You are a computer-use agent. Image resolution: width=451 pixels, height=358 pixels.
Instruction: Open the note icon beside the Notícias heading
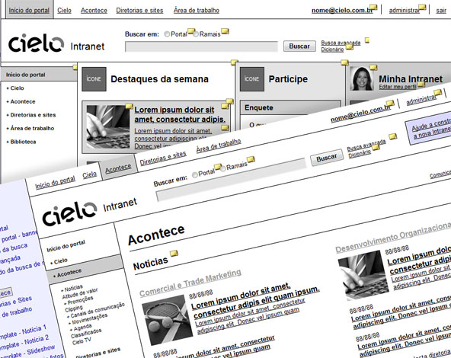(174, 253)
